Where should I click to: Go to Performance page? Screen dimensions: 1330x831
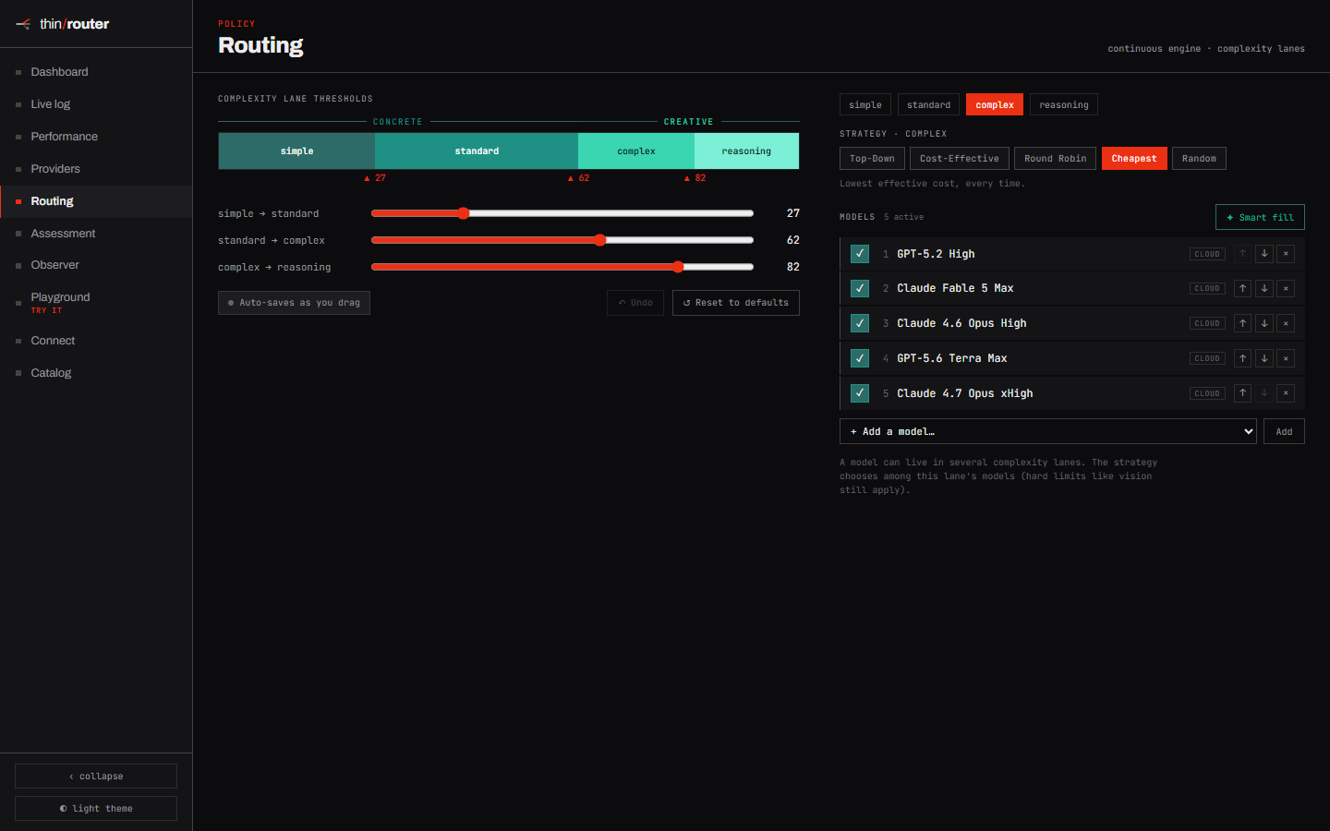(x=96, y=137)
